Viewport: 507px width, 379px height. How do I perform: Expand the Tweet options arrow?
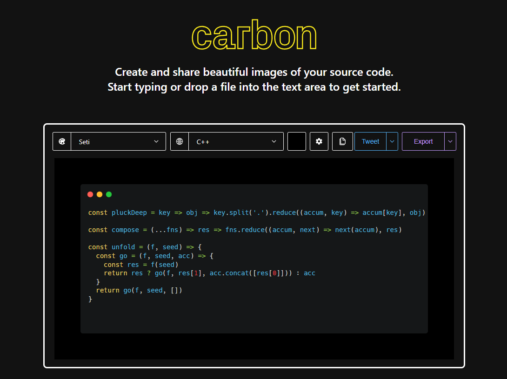(x=392, y=141)
